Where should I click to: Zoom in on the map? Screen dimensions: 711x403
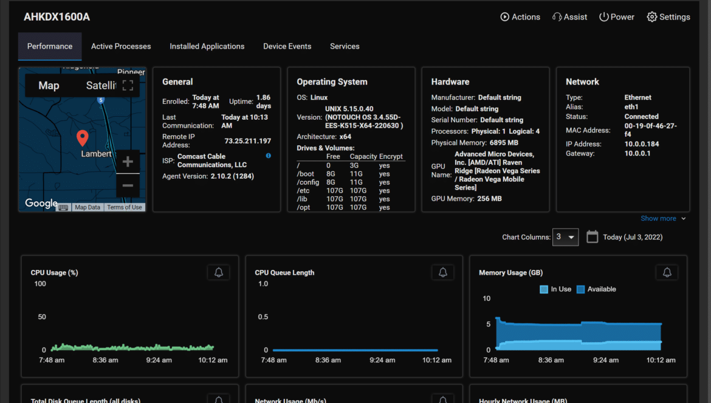[128, 161]
